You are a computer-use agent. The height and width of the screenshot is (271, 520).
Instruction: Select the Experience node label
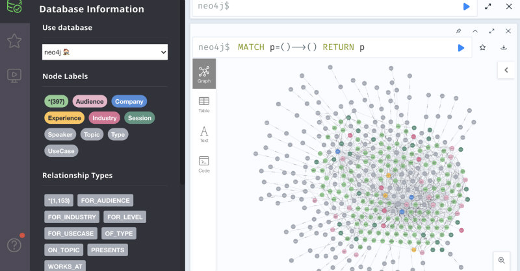click(x=64, y=118)
